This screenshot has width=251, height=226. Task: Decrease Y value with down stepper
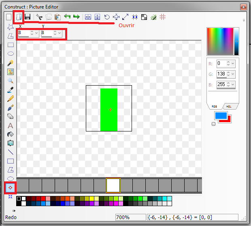(55, 34)
